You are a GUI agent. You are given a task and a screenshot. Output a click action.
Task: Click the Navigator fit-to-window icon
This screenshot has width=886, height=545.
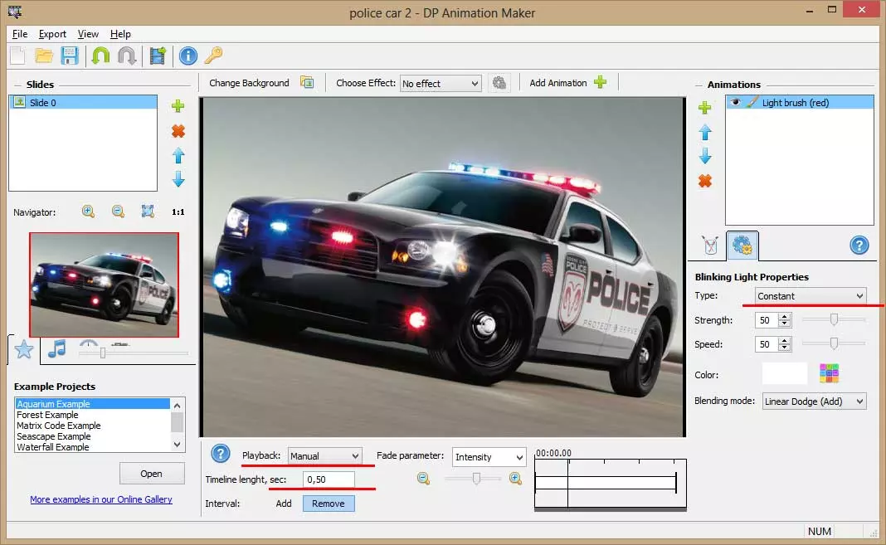(x=148, y=212)
